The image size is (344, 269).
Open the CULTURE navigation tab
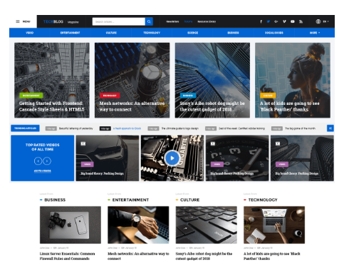111,33
